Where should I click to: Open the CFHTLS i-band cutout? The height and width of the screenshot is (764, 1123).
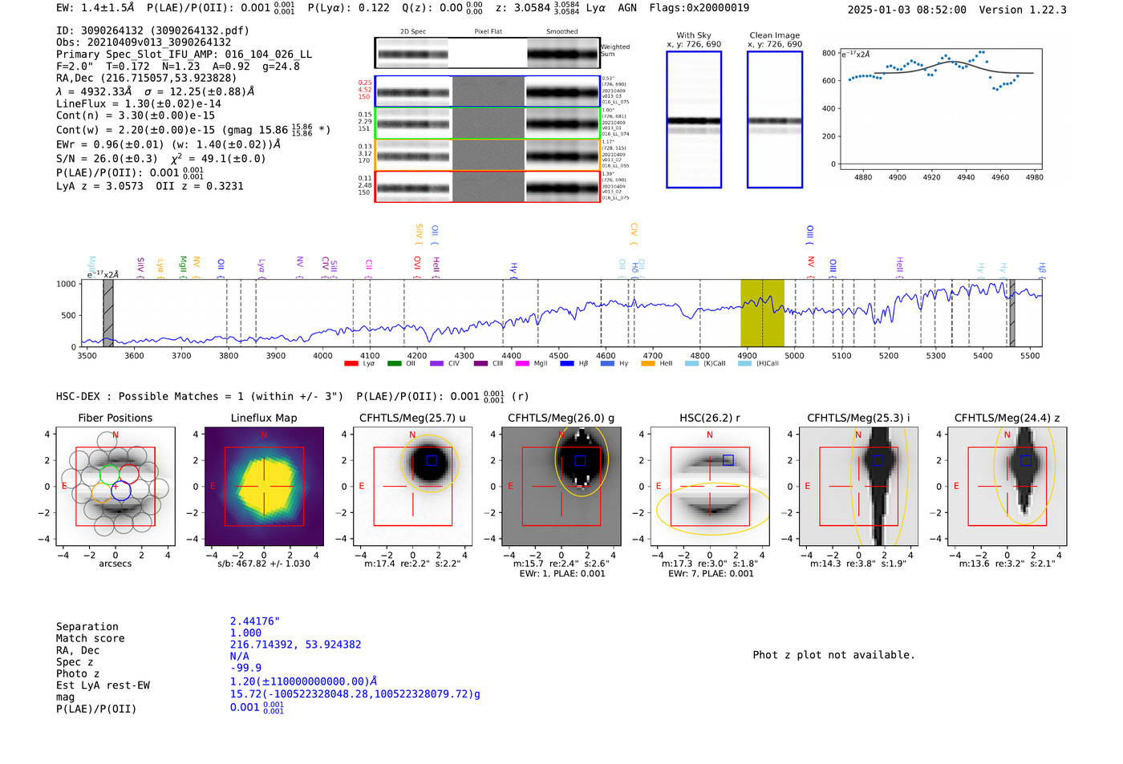coord(858,486)
